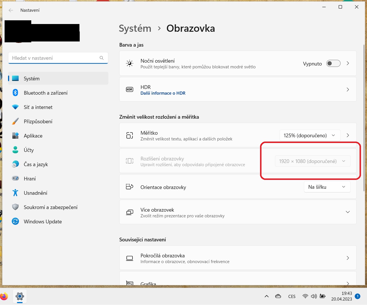Expand the Více obrazovek section
Image resolution: width=367 pixels, height=306 pixels.
[348, 212]
